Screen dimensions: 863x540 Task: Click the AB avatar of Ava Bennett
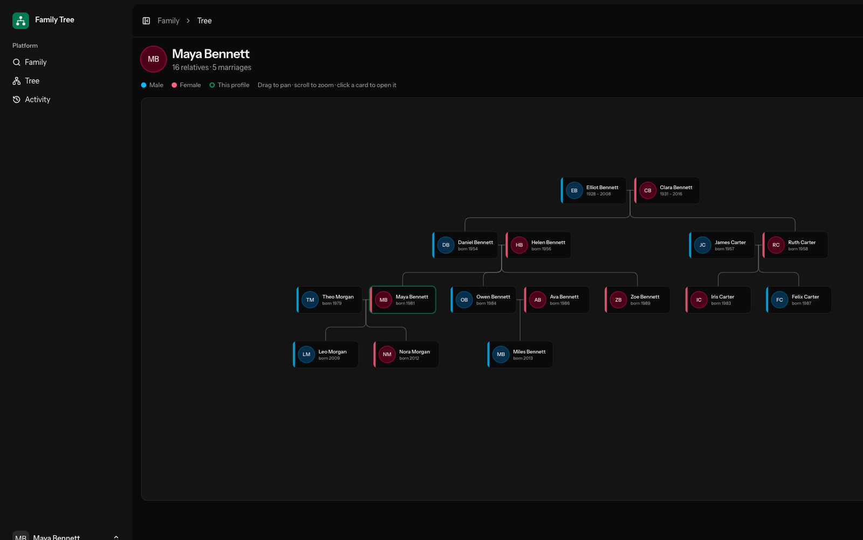pyautogui.click(x=538, y=300)
